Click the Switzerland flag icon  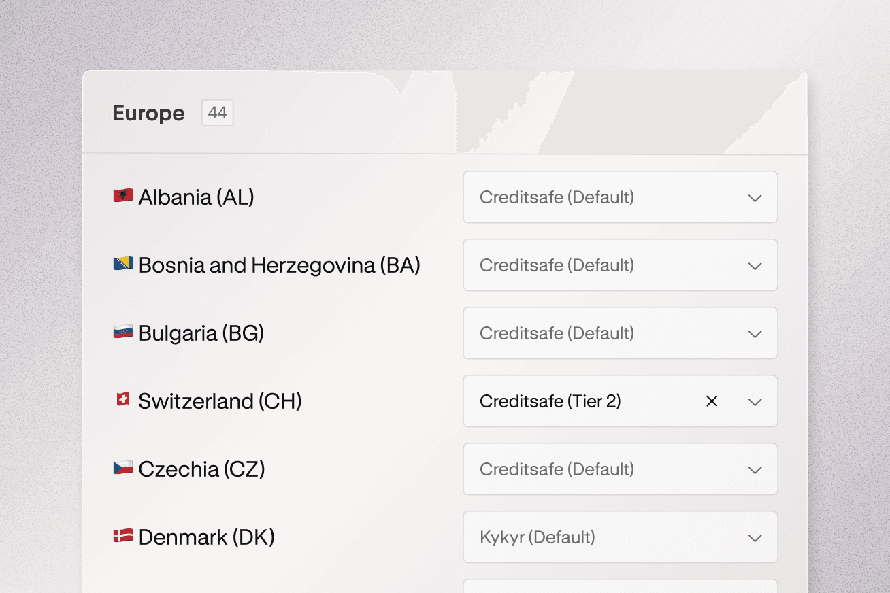click(122, 400)
